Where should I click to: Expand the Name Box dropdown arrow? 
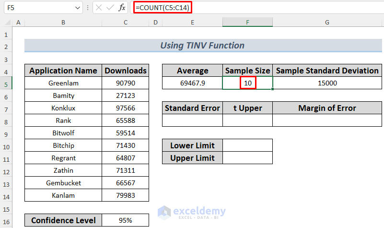coord(78,8)
